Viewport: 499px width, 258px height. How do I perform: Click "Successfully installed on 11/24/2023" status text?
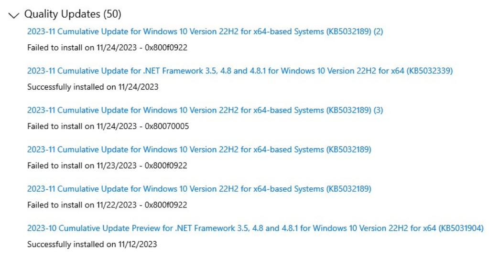point(93,87)
